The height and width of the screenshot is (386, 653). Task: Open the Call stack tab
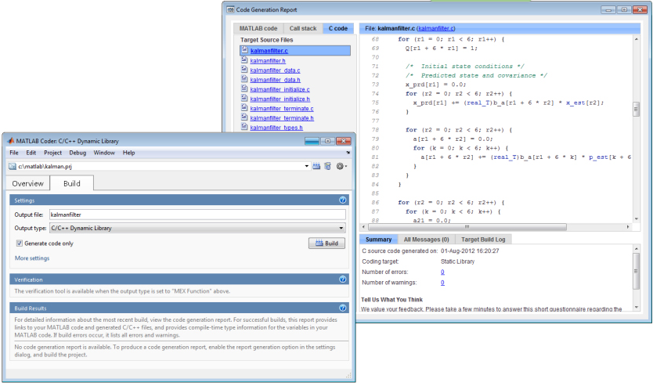point(303,28)
